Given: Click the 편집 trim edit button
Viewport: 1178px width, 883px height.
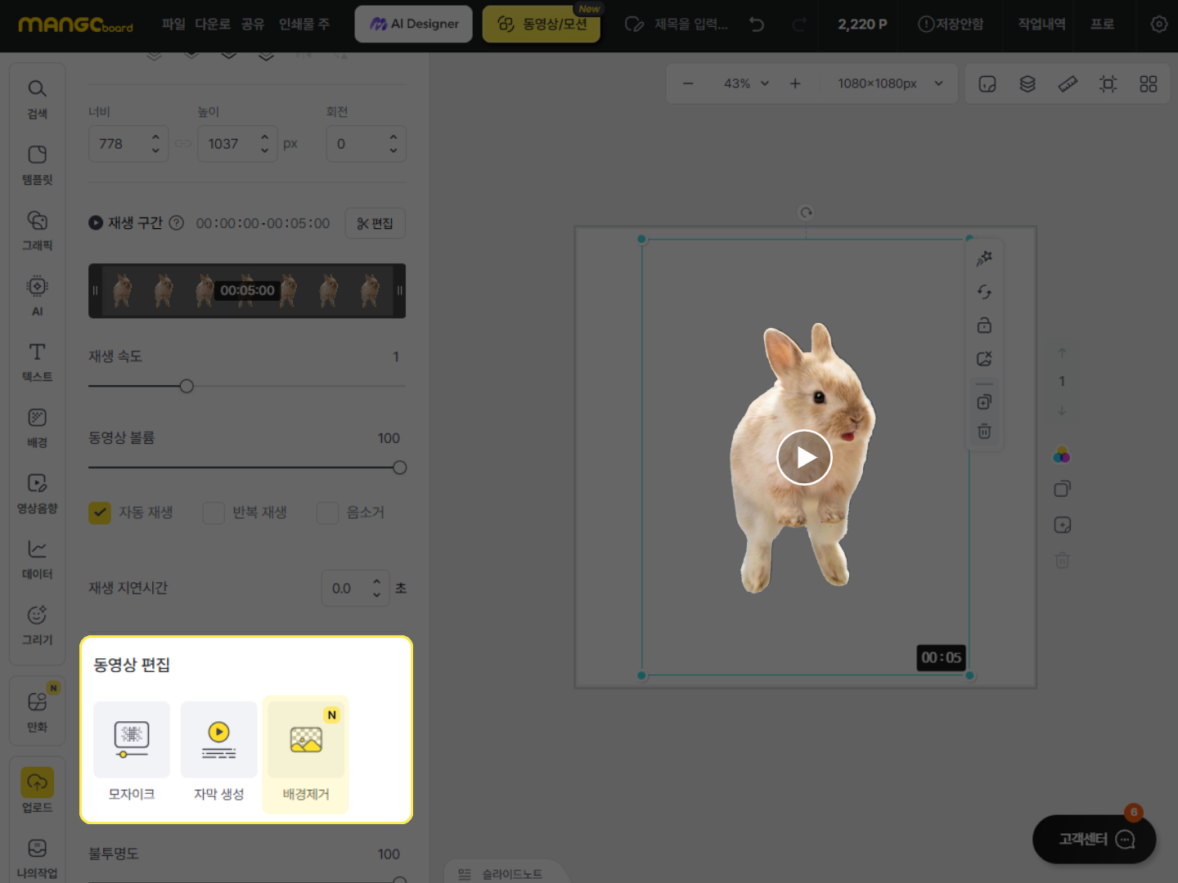Looking at the screenshot, I should pos(375,223).
